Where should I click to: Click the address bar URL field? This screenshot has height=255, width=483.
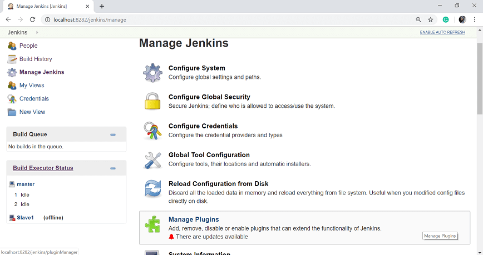(228, 19)
